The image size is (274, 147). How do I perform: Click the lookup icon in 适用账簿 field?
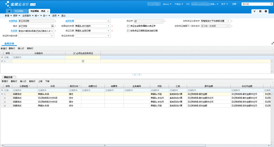(x=108, y=21)
